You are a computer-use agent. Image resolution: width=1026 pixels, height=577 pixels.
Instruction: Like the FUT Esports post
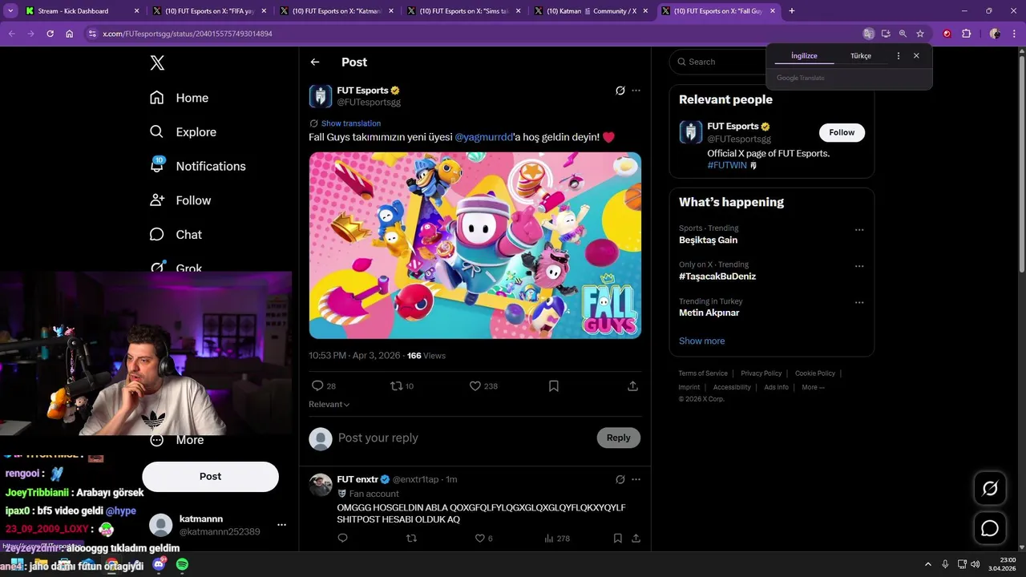(475, 386)
